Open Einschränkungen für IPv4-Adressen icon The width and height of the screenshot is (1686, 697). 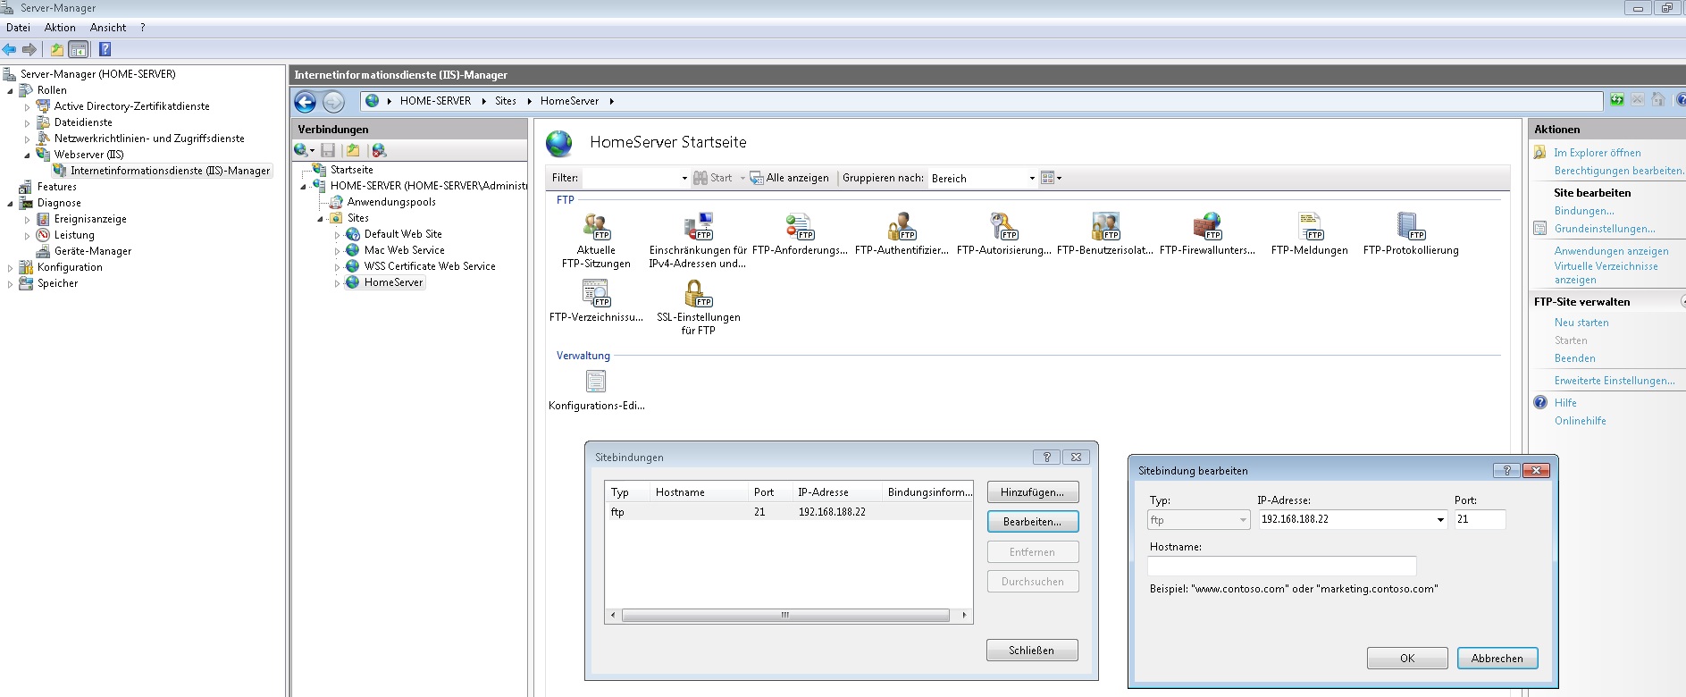[x=698, y=226]
